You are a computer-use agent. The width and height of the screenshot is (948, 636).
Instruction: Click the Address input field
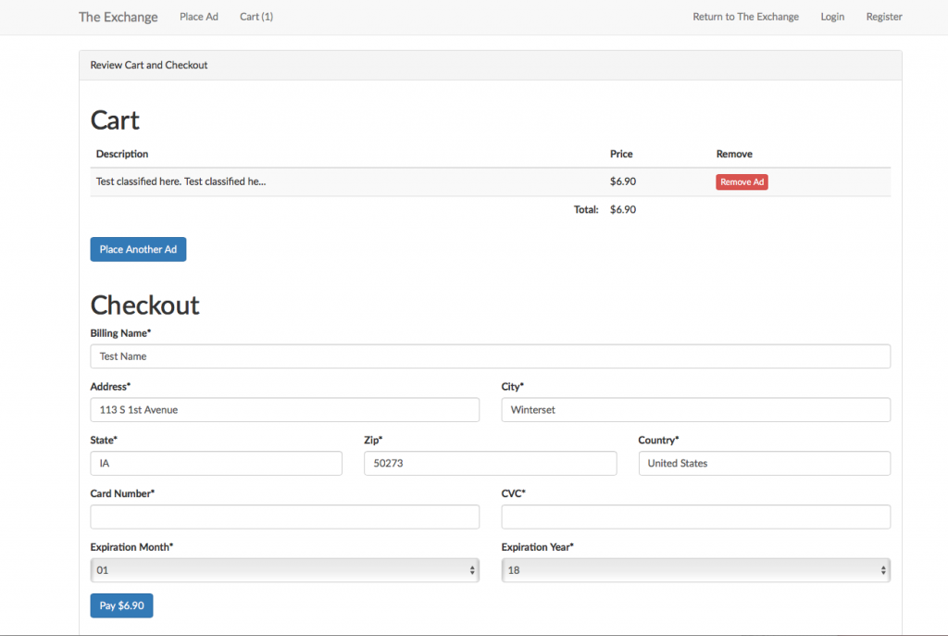click(285, 410)
